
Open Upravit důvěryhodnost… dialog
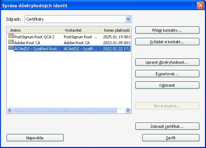click(167, 62)
